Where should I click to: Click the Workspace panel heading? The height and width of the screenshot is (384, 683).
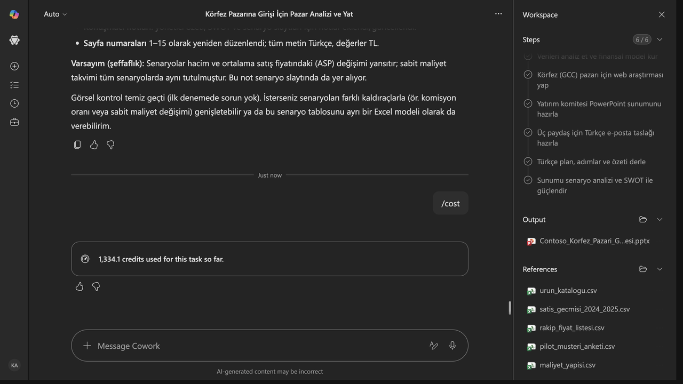540,15
